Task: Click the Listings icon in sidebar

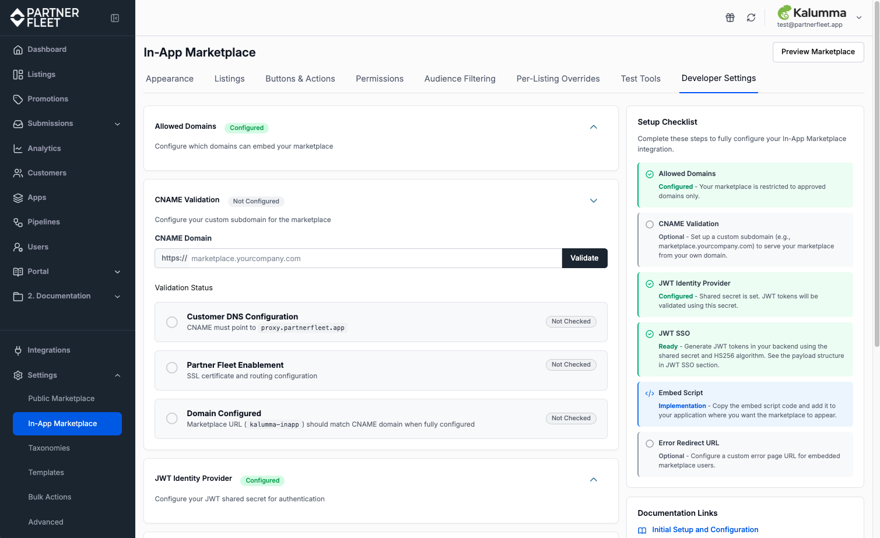Action: [18, 75]
